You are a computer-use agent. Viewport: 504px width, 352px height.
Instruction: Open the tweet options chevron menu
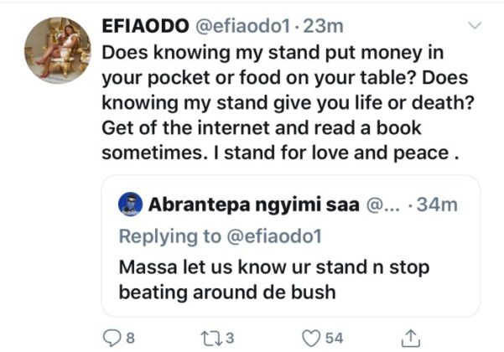(475, 27)
